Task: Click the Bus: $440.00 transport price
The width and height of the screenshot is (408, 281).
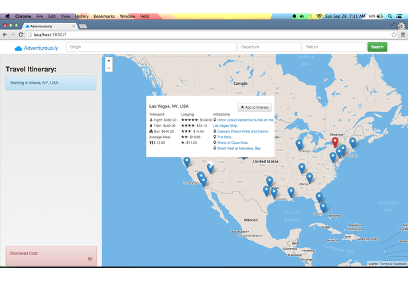Action: pyautogui.click(x=162, y=131)
